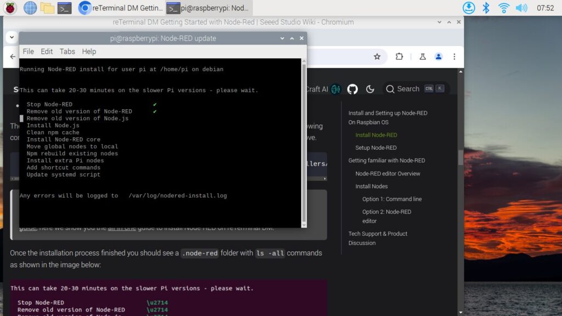Minimize the Node-RED update terminal window

coord(282,38)
